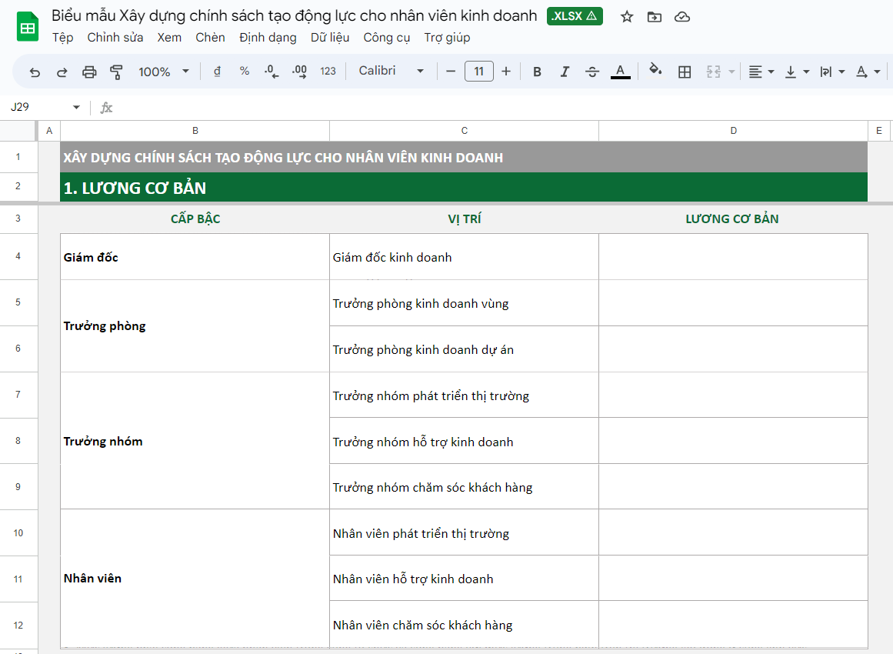View cloud save status icon
893x654 pixels.
point(681,16)
